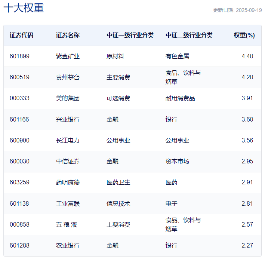Viewport: 265px width, 261px height.
Task: Click the 资本市场 industry cell
Action: (177, 162)
